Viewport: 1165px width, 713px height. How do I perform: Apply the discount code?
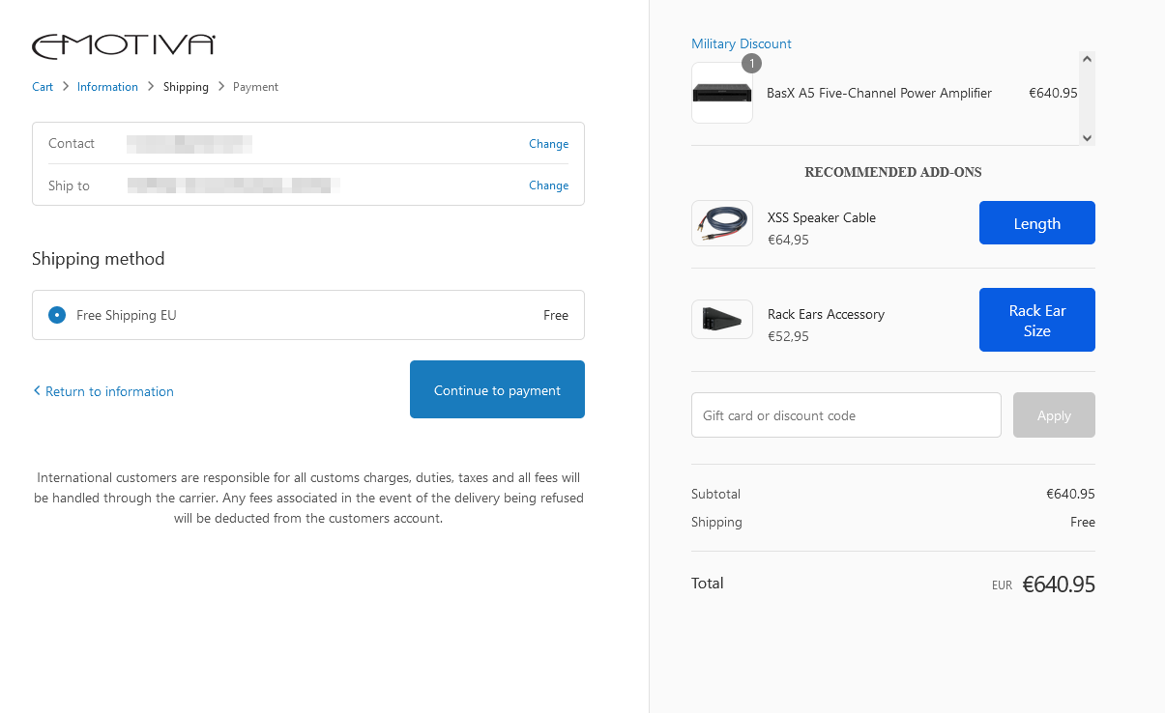1054,415
